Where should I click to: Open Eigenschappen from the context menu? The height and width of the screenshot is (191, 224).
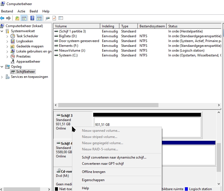pos(93,180)
